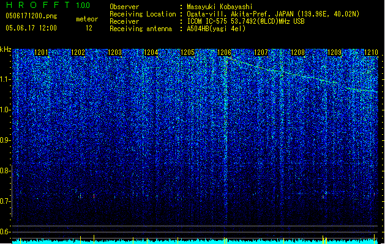
Task: Click the 1209 time marker
Action: tap(334, 52)
